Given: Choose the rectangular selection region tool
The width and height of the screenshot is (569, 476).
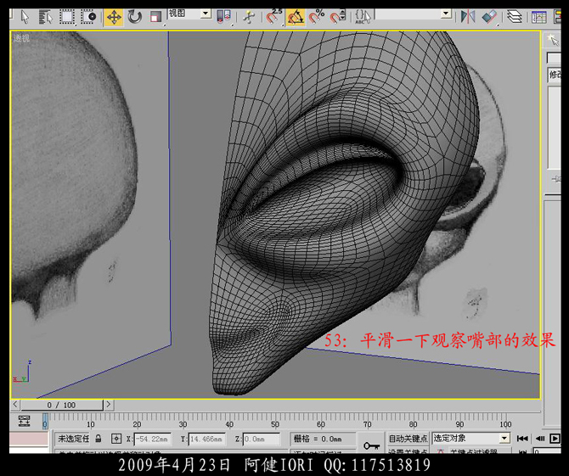Looking at the screenshot, I should (x=67, y=17).
